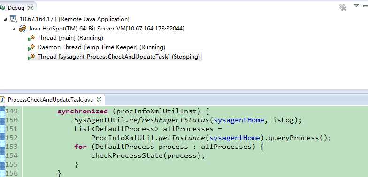The width and height of the screenshot is (368, 177).
Task: Click the stepping thread icon
Action: [x=31, y=57]
